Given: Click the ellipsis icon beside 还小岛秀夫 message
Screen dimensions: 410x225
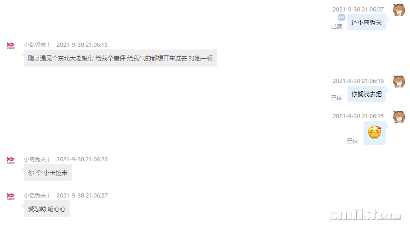Looking at the screenshot, I should 341,17.
